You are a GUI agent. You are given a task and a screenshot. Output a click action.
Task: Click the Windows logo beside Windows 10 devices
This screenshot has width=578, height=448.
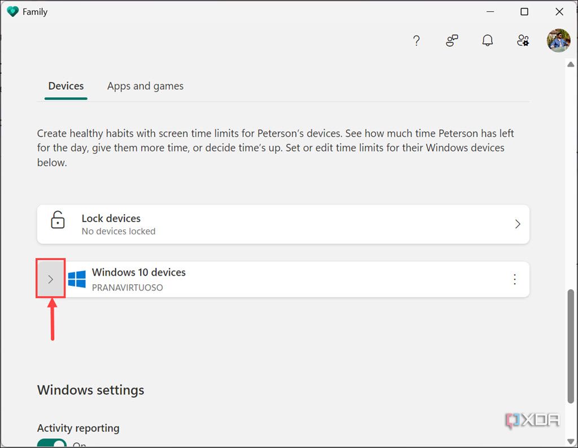tap(77, 279)
